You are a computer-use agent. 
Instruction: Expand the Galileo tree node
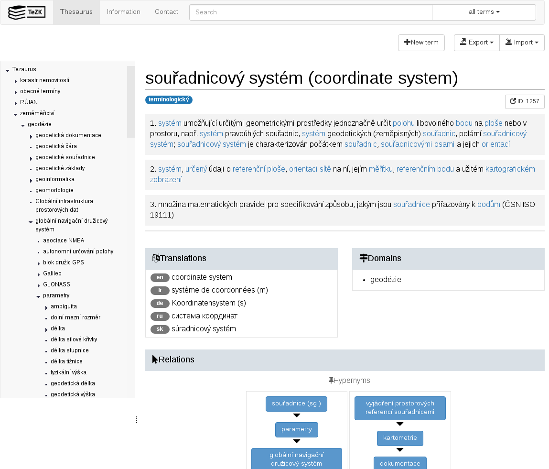(x=39, y=274)
